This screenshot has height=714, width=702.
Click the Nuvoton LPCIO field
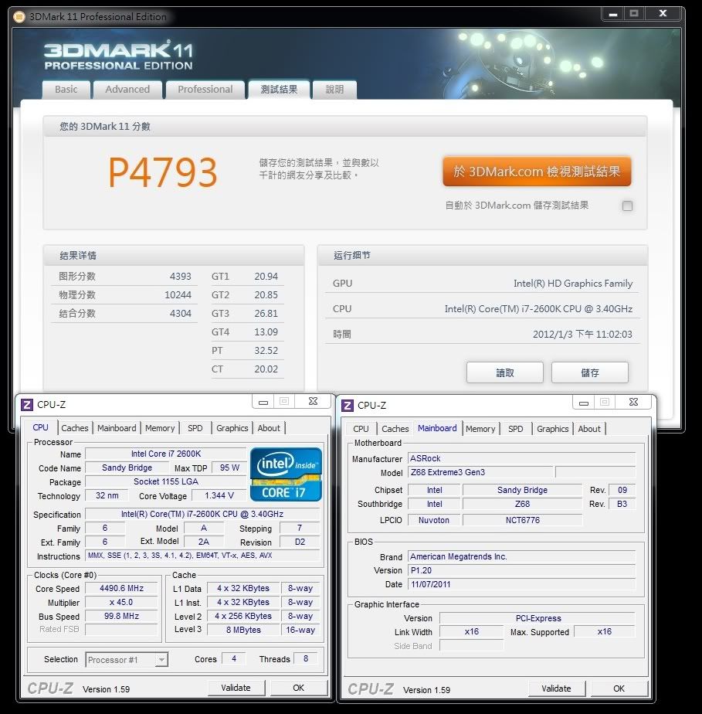pyautogui.click(x=434, y=520)
